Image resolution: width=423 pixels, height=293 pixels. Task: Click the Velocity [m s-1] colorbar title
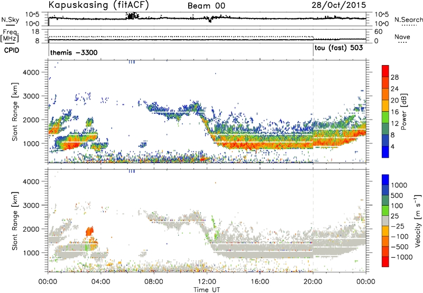tap(418, 221)
